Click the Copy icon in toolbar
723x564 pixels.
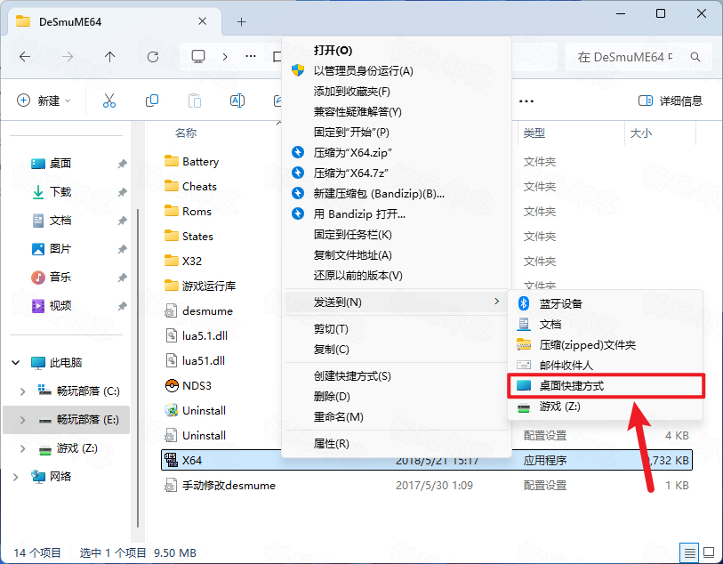[152, 101]
